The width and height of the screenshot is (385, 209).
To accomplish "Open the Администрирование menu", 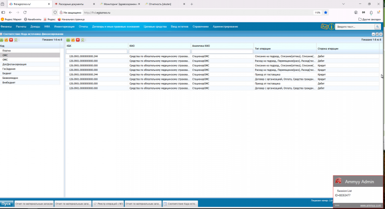I will (x=225, y=27).
